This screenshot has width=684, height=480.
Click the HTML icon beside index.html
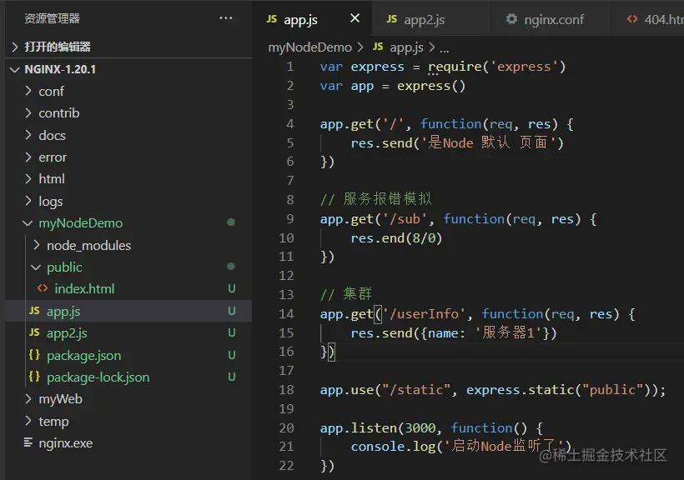pyautogui.click(x=43, y=289)
